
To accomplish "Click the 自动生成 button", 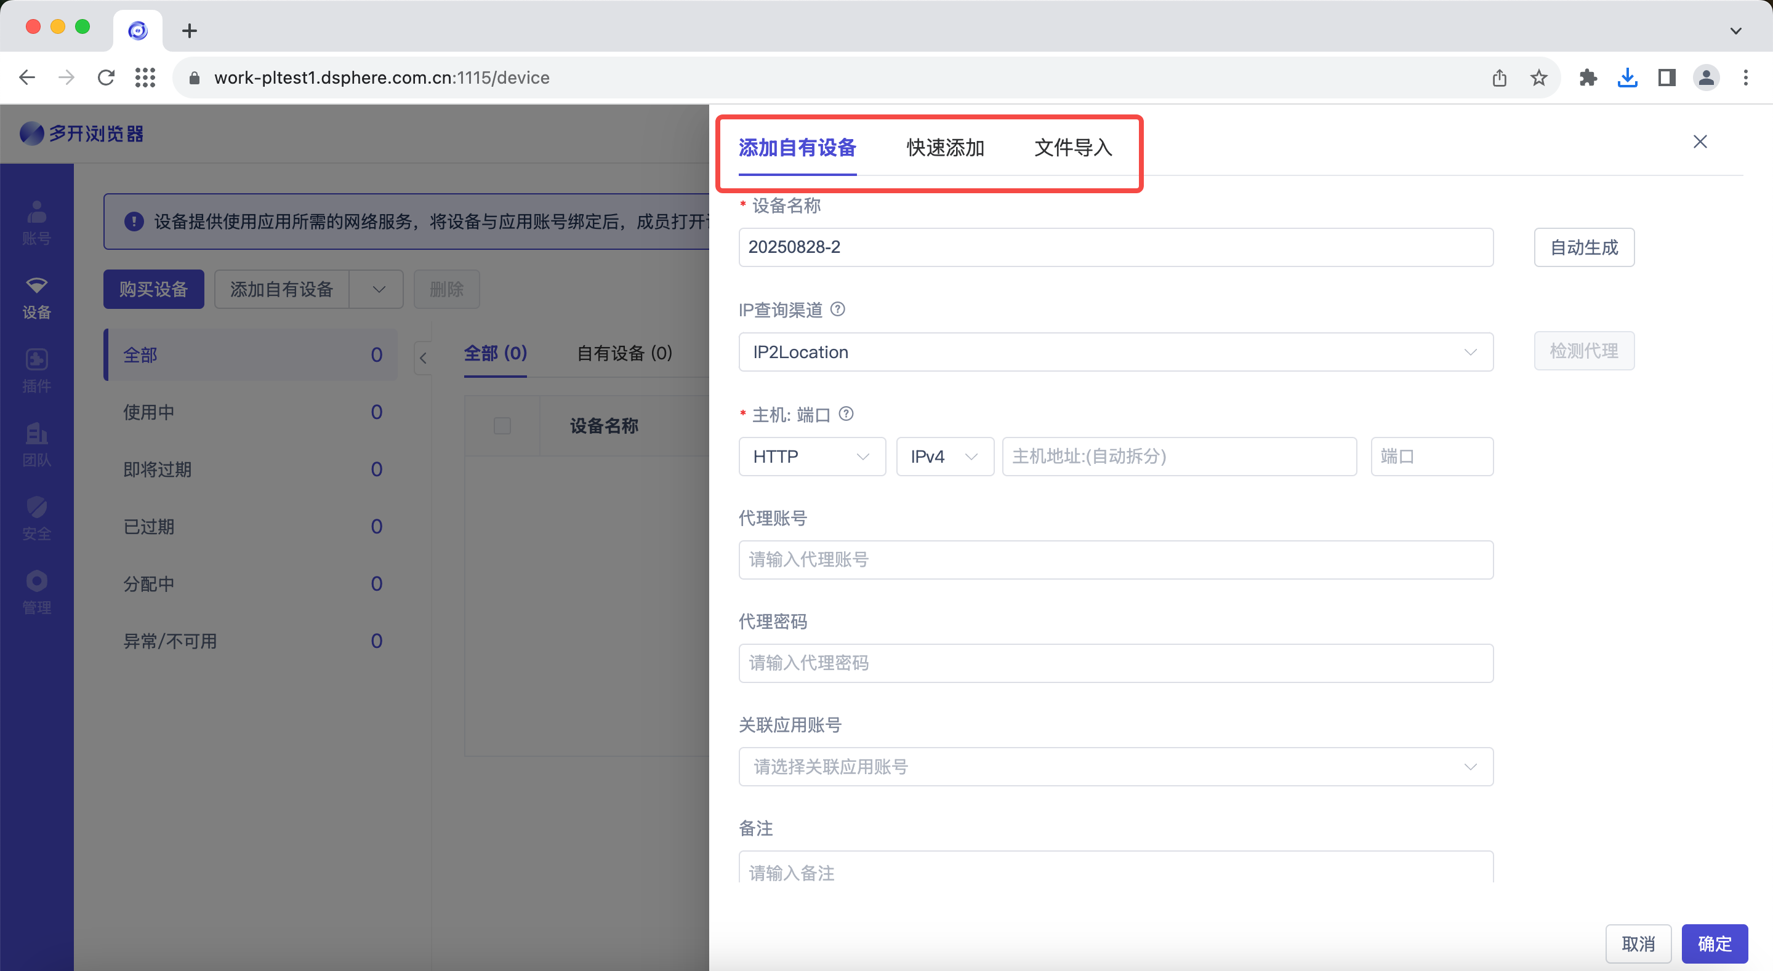I will coord(1584,247).
